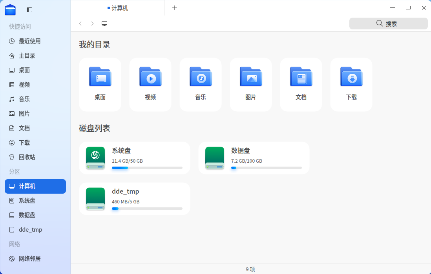431x274 pixels.
Task: Select the 系统盘 disk drive icon
Action: [95, 158]
